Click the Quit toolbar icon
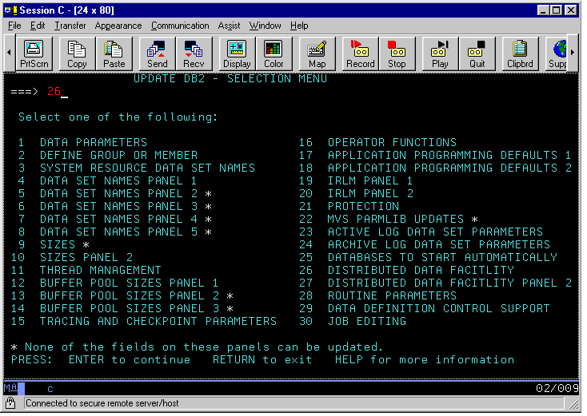Screen dimensions: 587x416 click(477, 53)
